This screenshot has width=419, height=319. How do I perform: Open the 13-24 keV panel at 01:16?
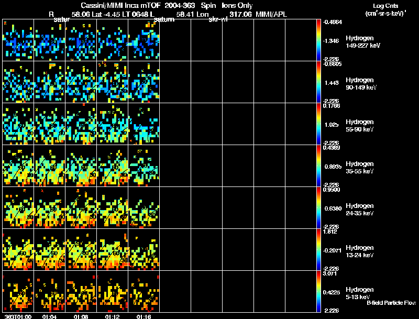tap(144, 250)
